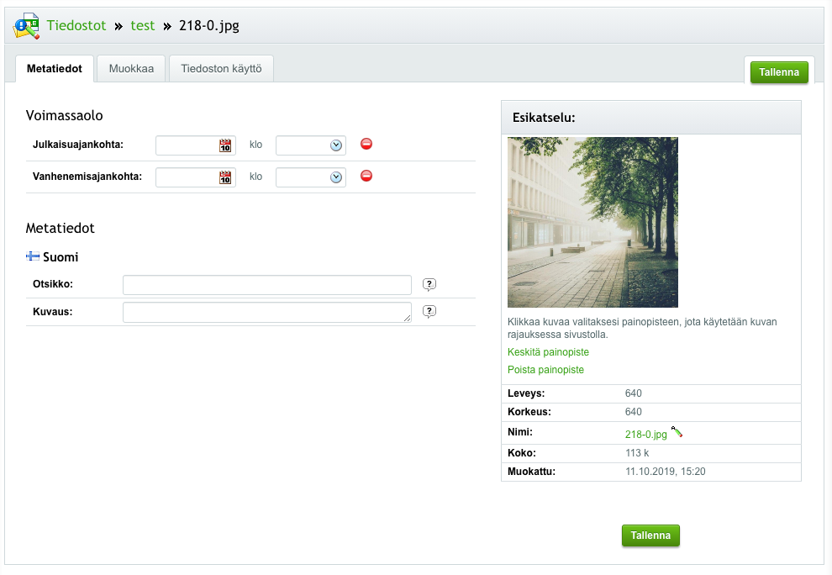Open the Tiedoston käyttö tab
The height and width of the screenshot is (575, 832).
tap(221, 69)
